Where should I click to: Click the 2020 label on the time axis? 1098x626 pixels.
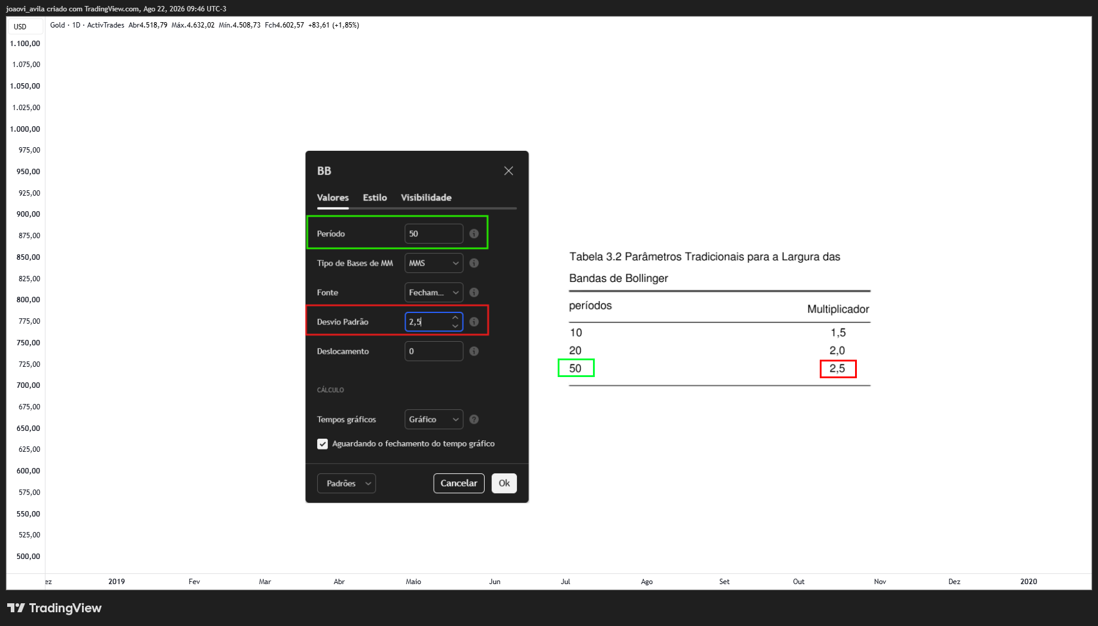(x=1029, y=582)
